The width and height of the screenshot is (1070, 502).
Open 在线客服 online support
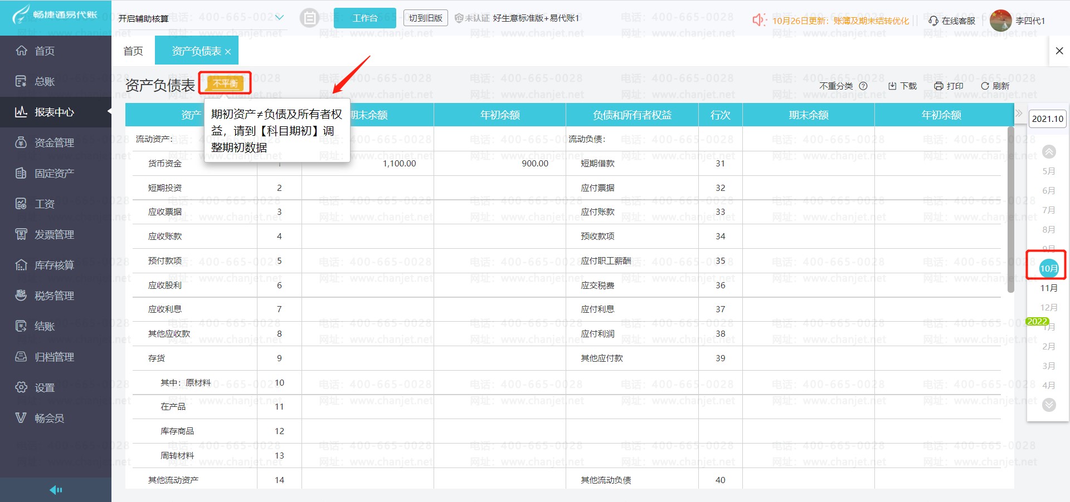[x=952, y=21]
